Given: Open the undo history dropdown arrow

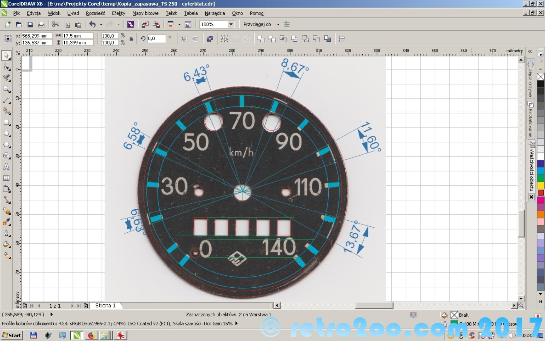Looking at the screenshot, I should click(x=101, y=24).
